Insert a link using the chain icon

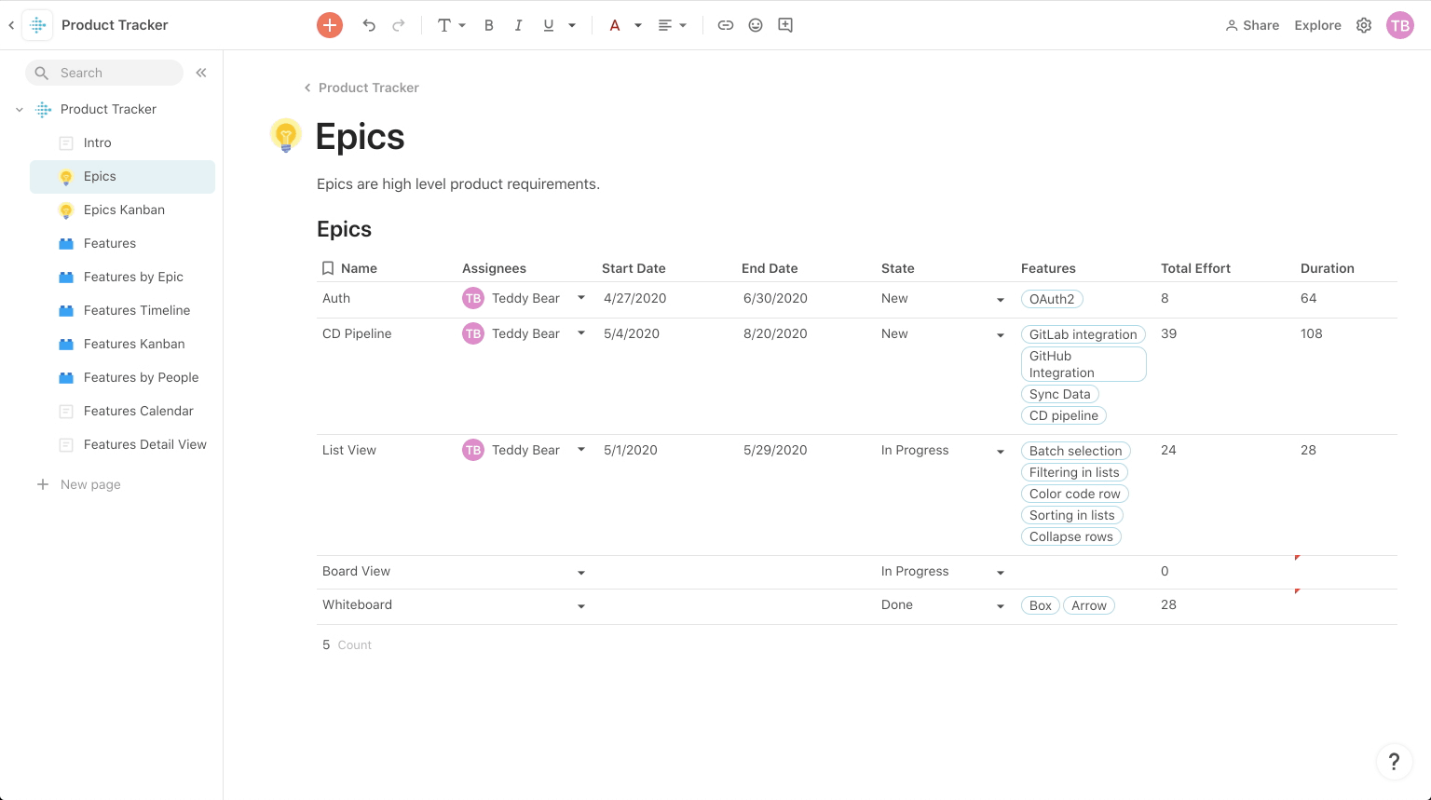click(726, 25)
